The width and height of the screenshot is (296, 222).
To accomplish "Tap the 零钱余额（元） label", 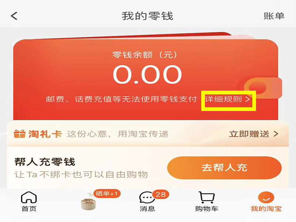I will click(x=145, y=55).
